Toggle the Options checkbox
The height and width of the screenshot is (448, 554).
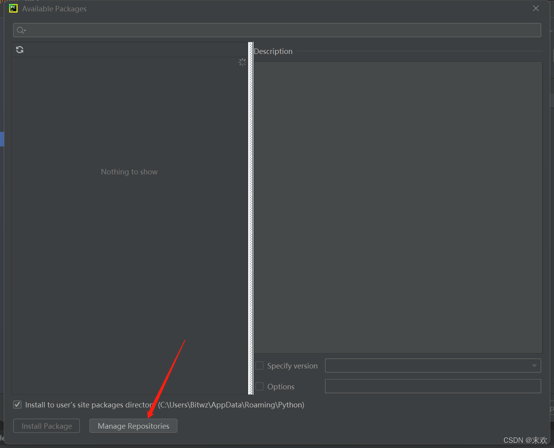[259, 387]
